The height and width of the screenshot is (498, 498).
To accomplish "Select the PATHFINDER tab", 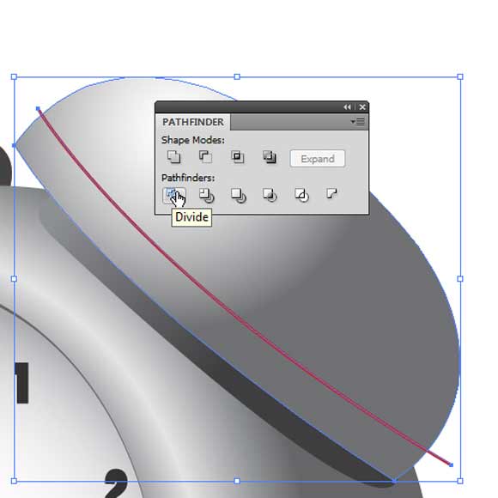I will tap(193, 122).
